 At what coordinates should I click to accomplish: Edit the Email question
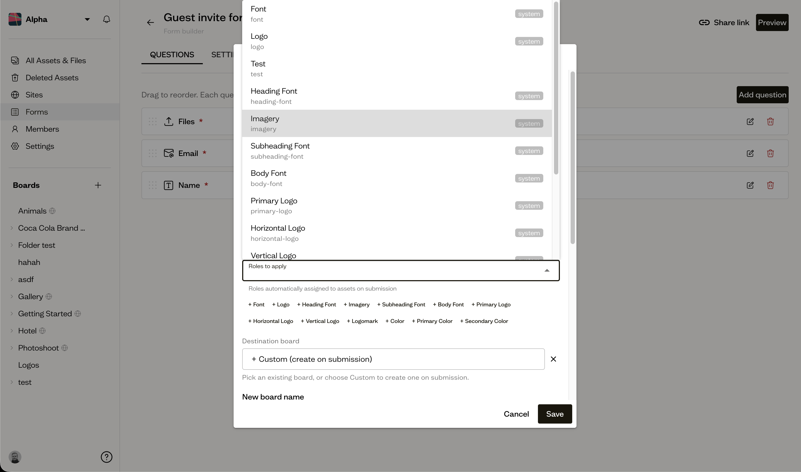[750, 153]
